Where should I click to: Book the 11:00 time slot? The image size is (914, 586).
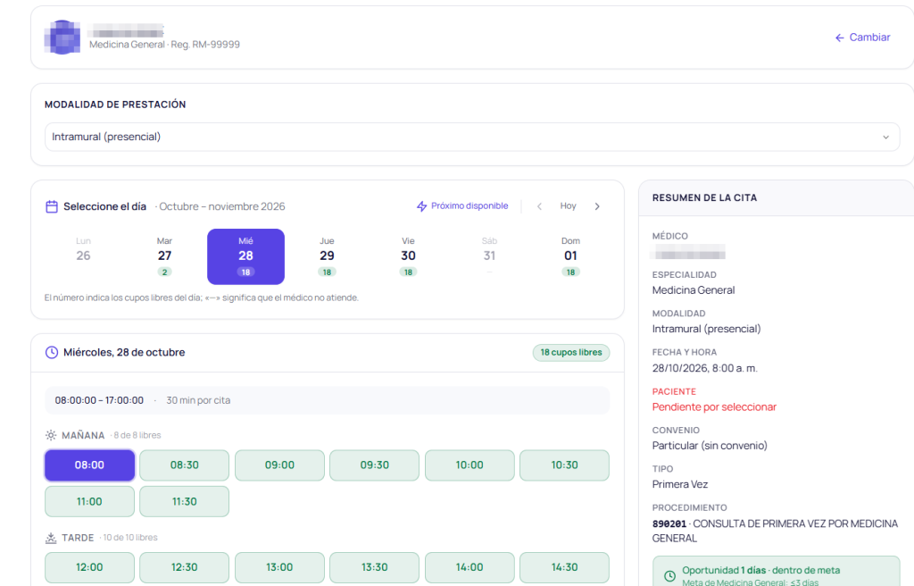(x=90, y=501)
